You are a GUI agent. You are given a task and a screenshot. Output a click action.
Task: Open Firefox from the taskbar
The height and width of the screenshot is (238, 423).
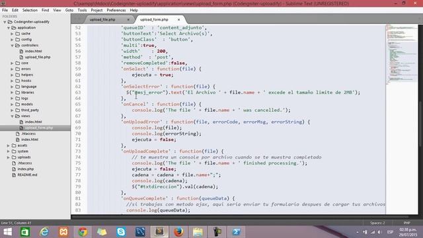pos(178,232)
